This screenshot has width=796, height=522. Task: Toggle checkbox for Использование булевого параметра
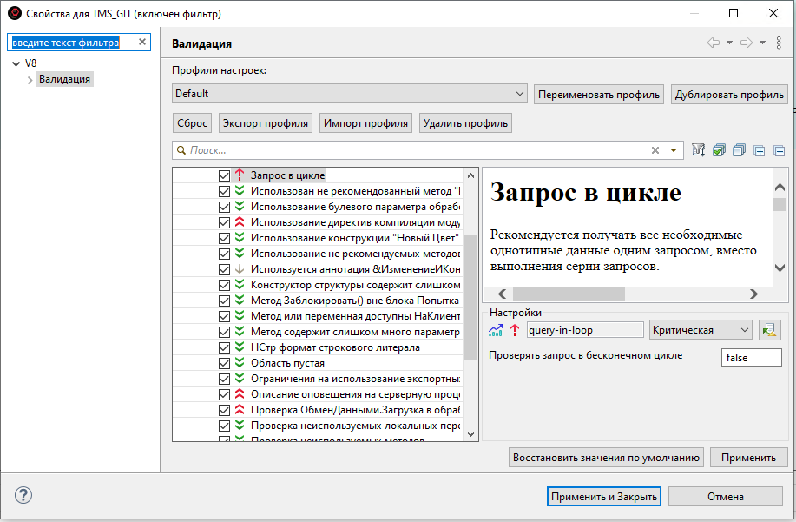224,208
